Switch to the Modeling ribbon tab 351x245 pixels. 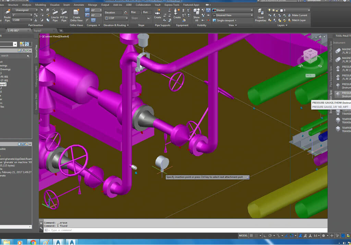pyautogui.click(x=40, y=5)
